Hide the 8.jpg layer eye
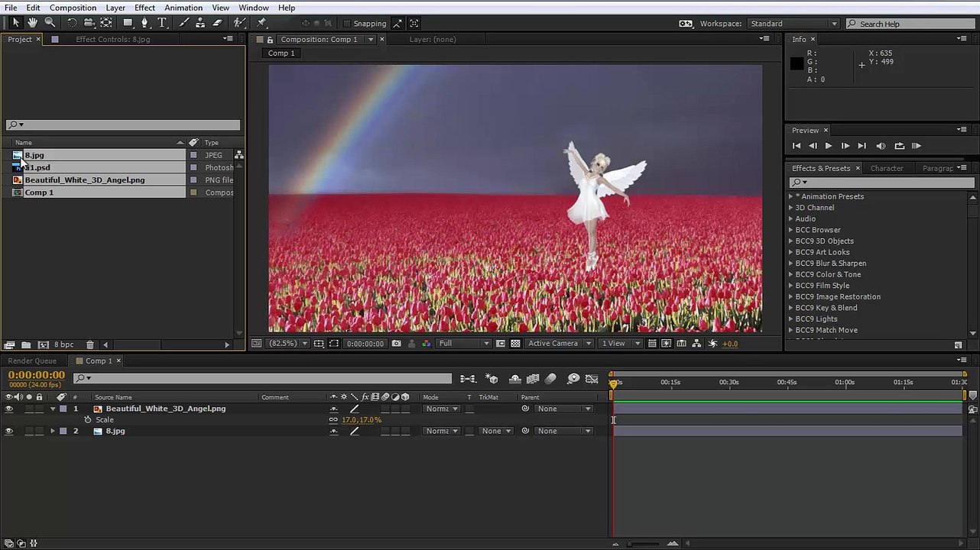980x550 pixels. click(9, 432)
